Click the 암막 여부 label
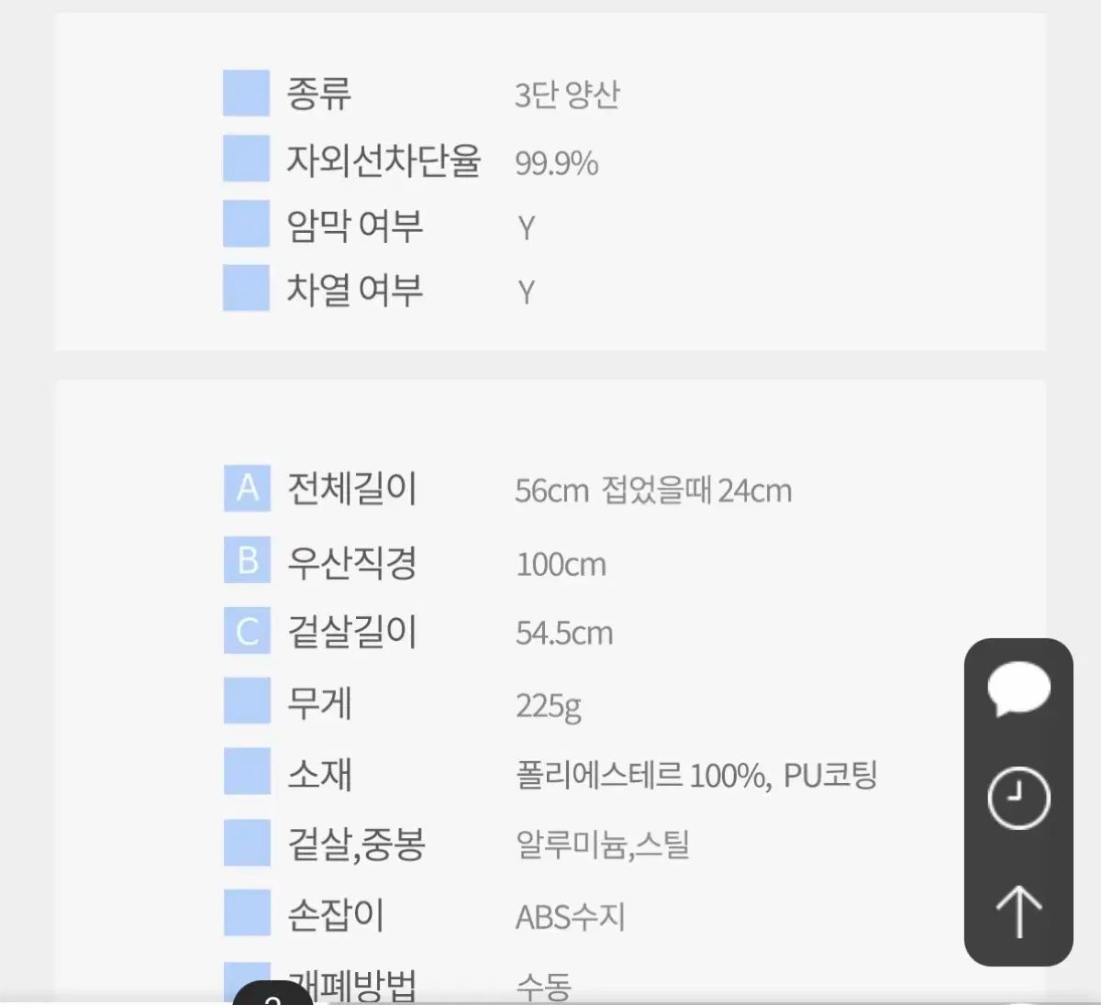This screenshot has width=1101, height=1005. pyautogui.click(x=354, y=226)
